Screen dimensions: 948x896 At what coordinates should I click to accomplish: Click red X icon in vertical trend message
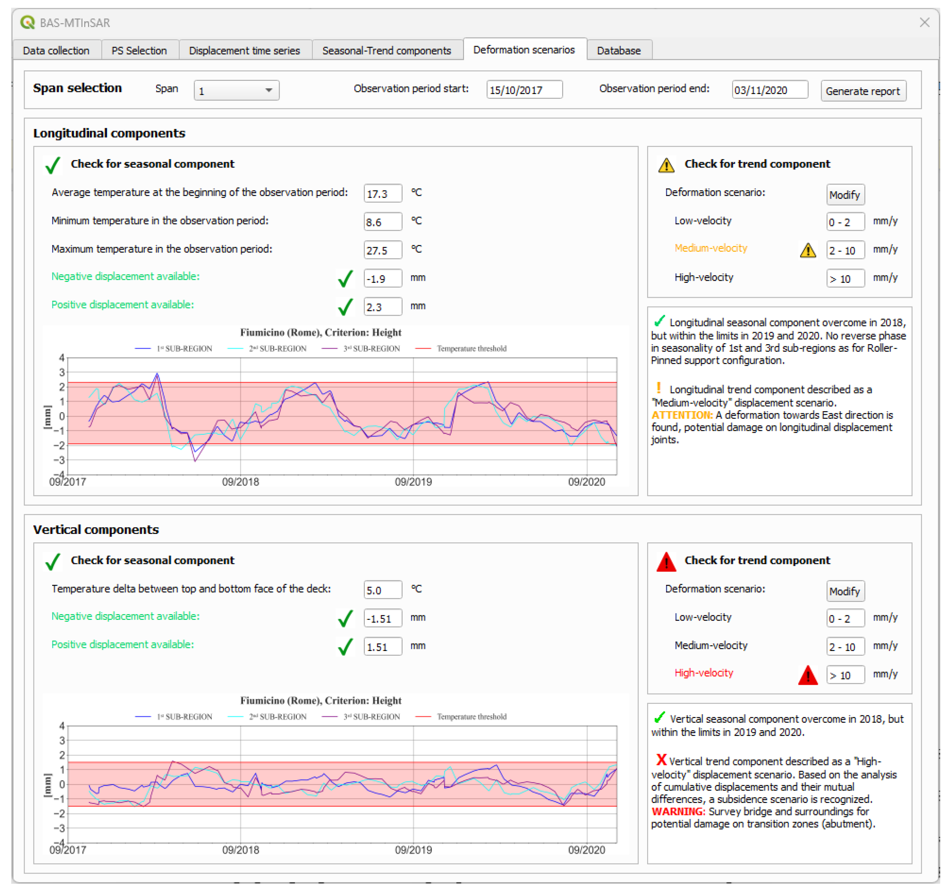click(x=661, y=759)
